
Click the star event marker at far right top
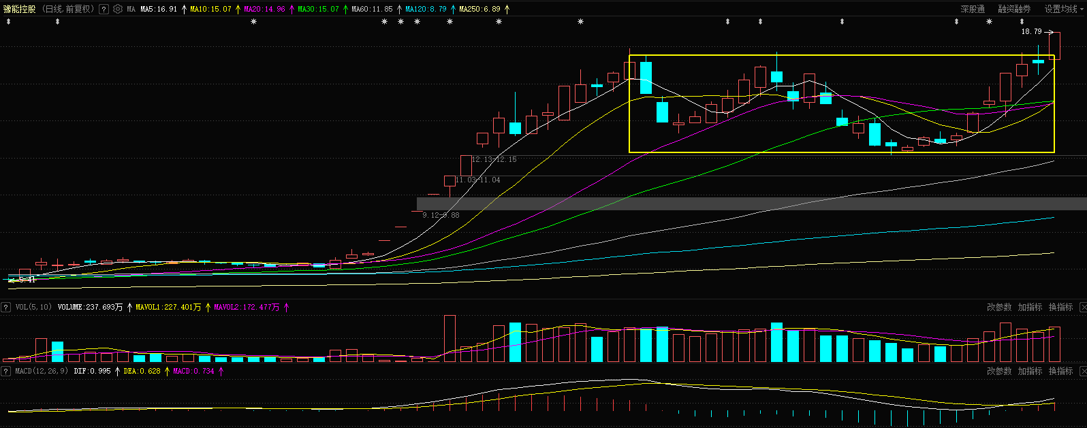(989, 22)
